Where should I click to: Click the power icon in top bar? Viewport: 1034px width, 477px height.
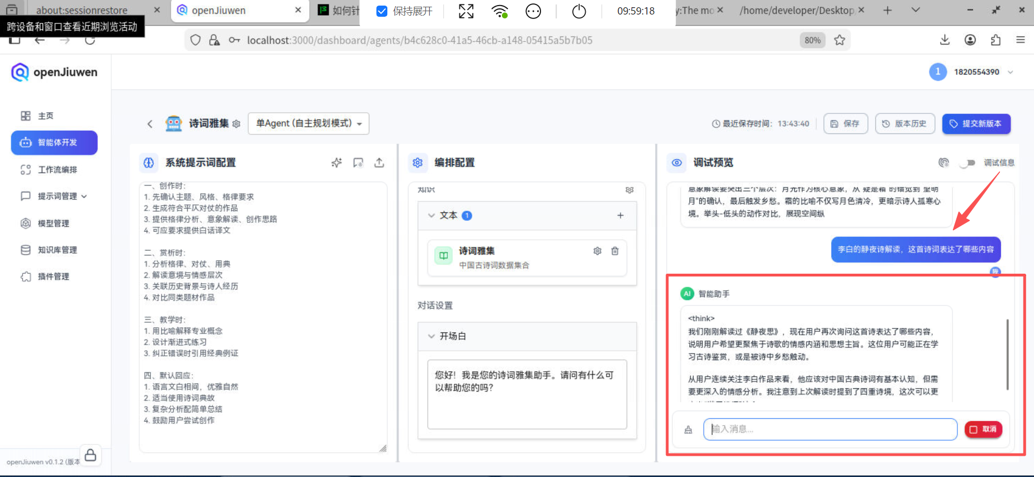point(579,11)
